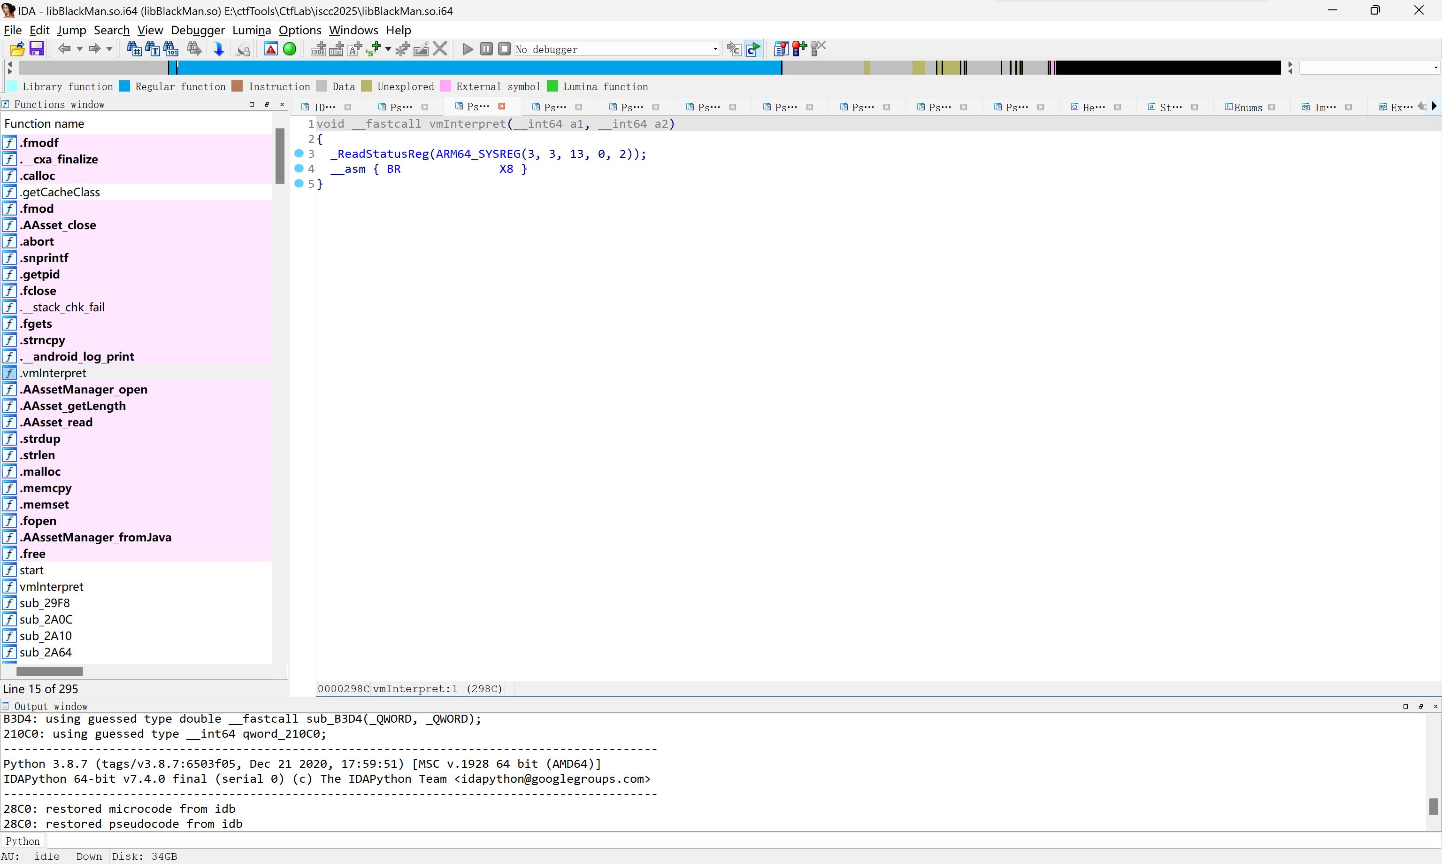Viewport: 1442px width, 864px height.
Task: Open the jump forward history dropdown arrow
Action: pos(109,49)
